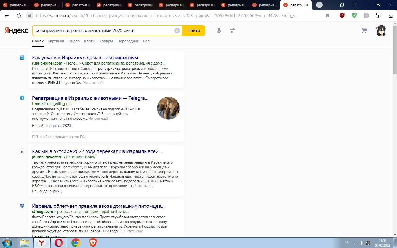The width and height of the screenshot is (397, 248).
Task: Open the tab list icon in title bar
Action: (342, 5)
